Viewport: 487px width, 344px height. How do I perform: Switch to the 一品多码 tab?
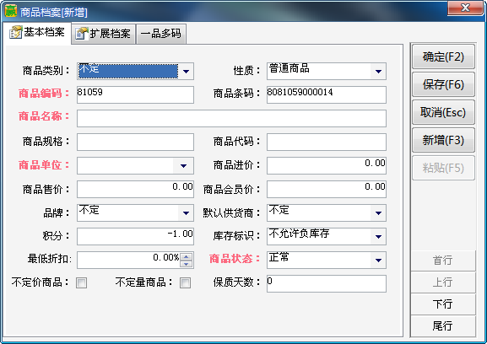coord(161,34)
